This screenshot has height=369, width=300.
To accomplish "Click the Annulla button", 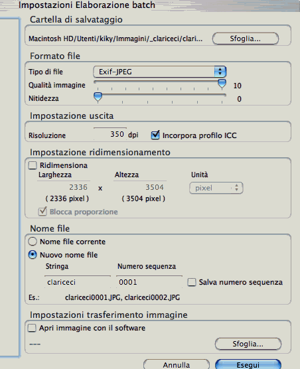I will click(x=177, y=364).
